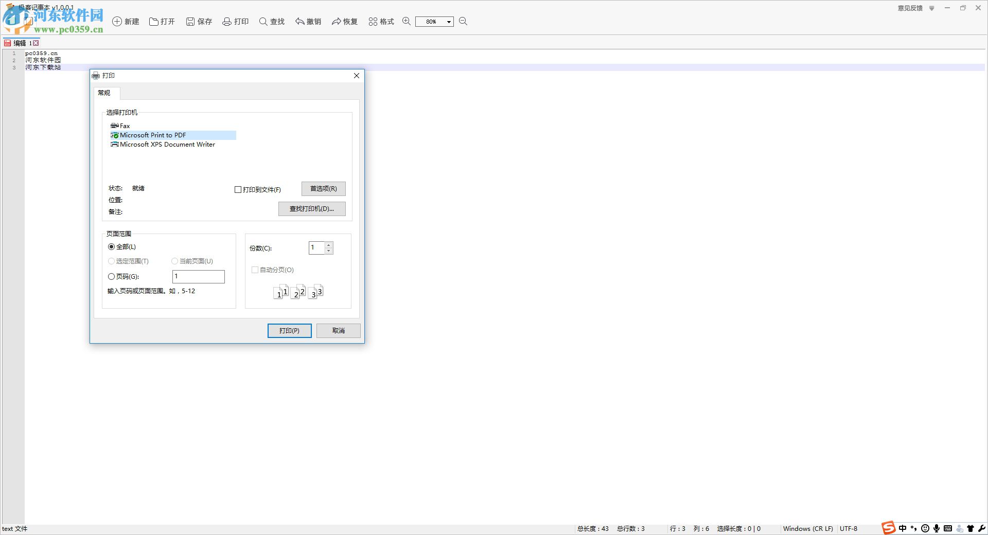Viewport: 988px width, 535px height.
Task: Activate IME voice input microphone
Action: coord(937,528)
